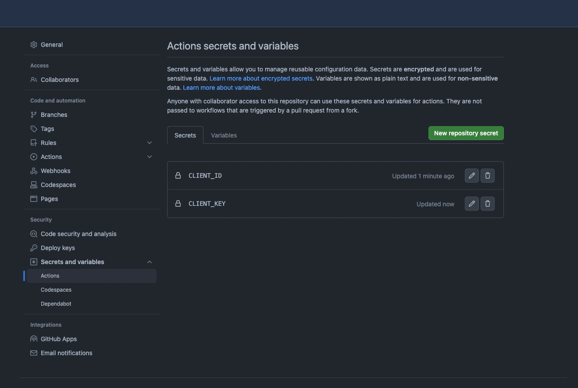Open Dependabot under Secrets and variables
This screenshot has width=578, height=388.
tap(56, 304)
